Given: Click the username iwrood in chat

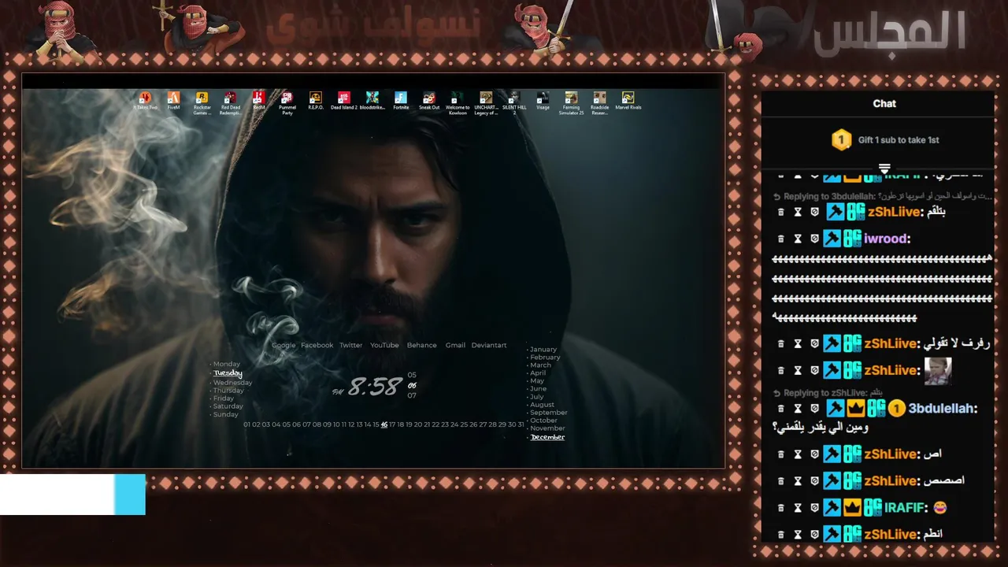Looking at the screenshot, I should [885, 239].
